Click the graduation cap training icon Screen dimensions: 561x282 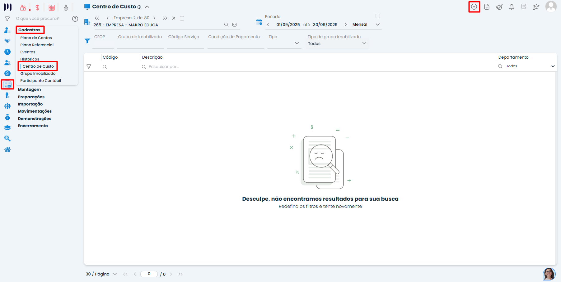[536, 7]
